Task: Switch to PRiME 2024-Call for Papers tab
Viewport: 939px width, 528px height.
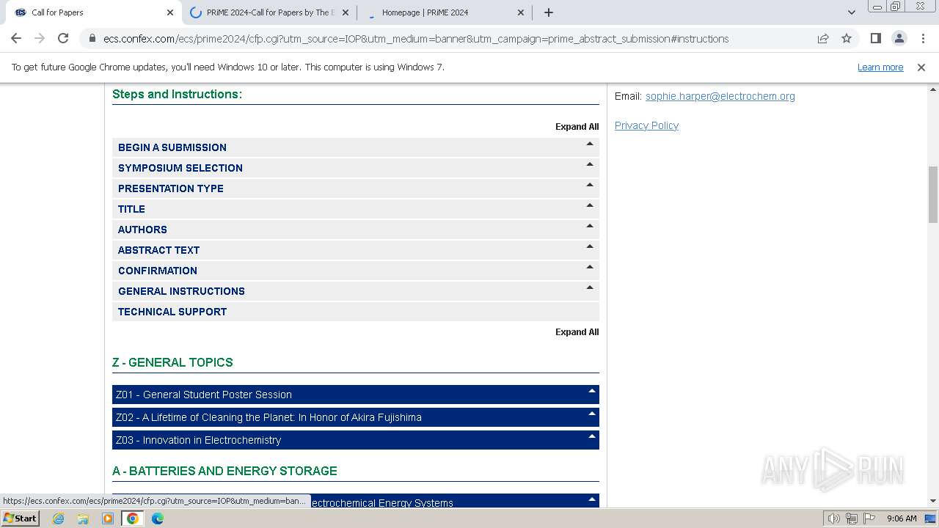Action: click(x=269, y=12)
